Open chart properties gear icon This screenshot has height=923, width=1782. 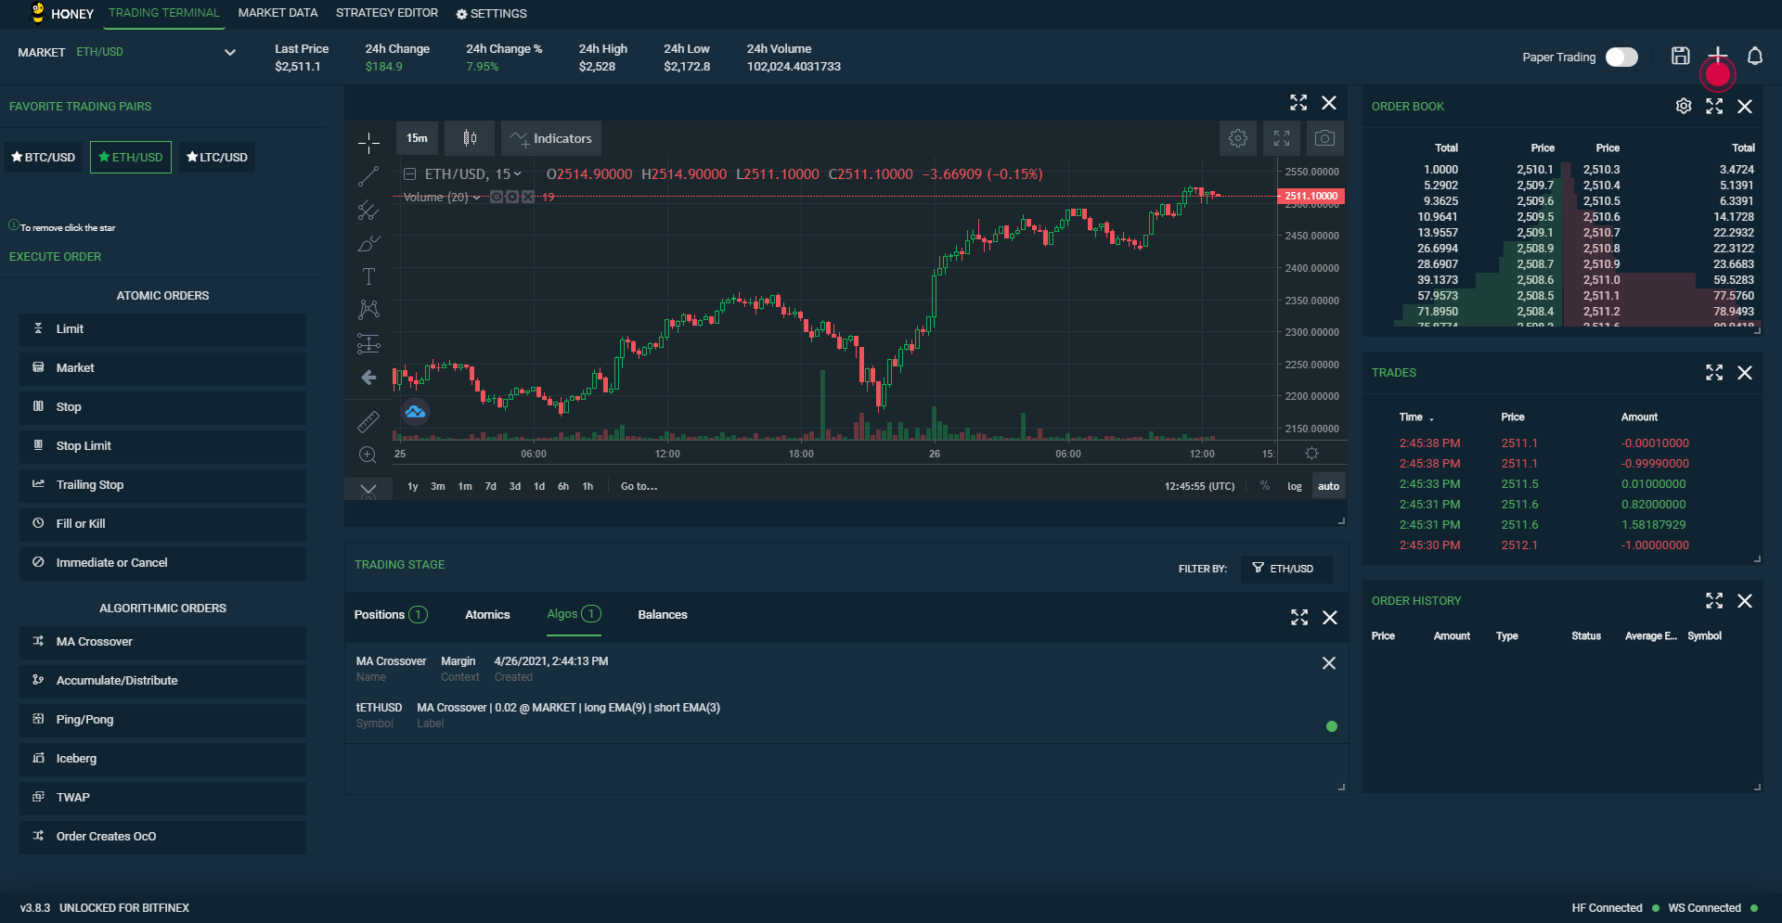pos(1238,138)
